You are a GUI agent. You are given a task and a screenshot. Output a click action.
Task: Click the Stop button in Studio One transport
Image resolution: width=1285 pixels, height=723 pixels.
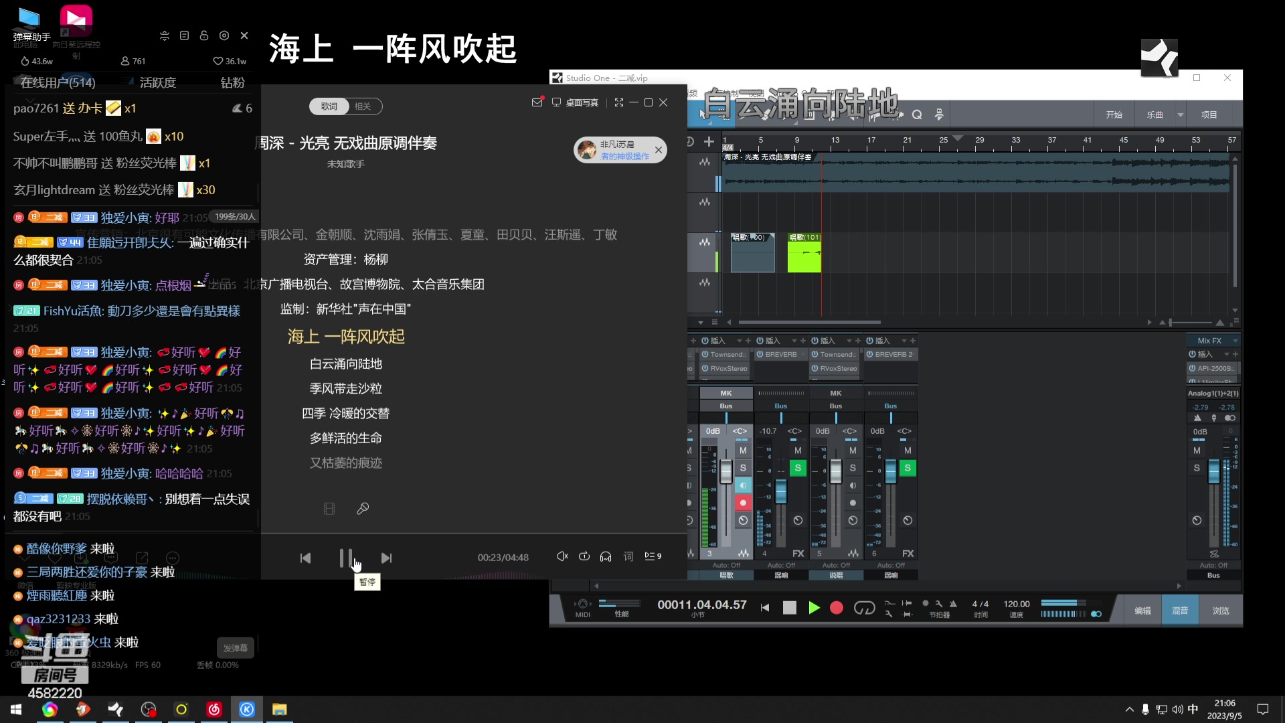(x=790, y=608)
